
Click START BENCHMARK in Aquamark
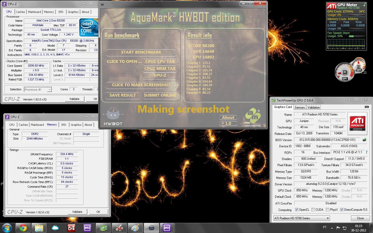click(141, 52)
